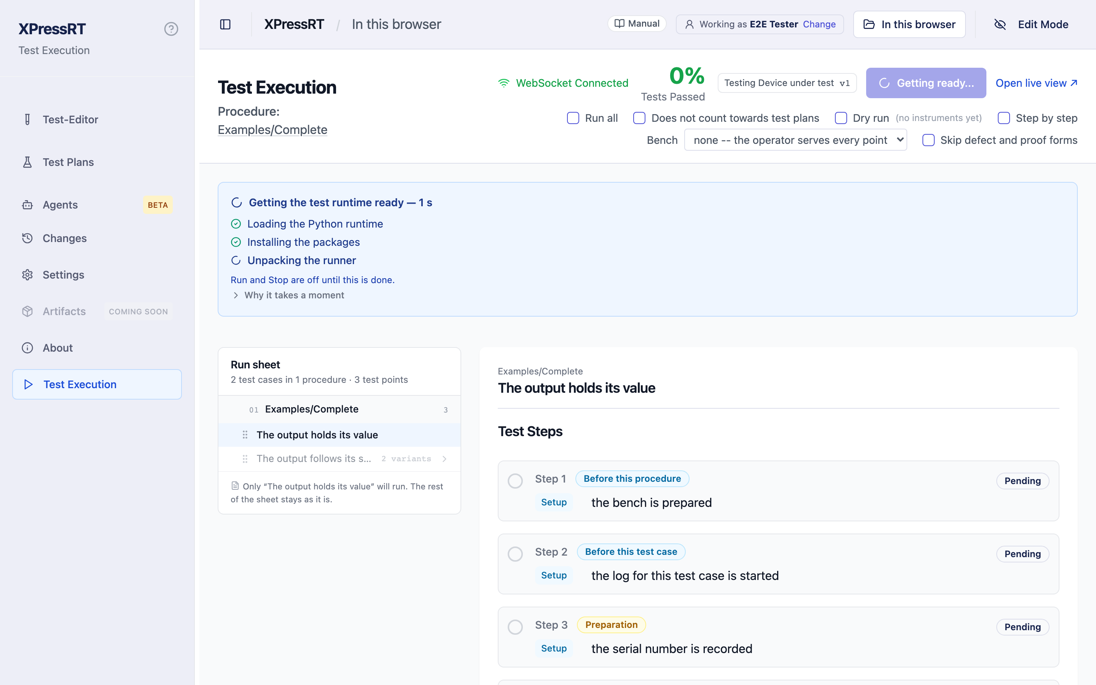Open the 'In this browser' workspace selector

(x=909, y=24)
